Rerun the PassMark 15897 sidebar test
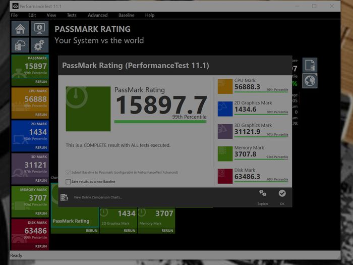 (x=41, y=82)
